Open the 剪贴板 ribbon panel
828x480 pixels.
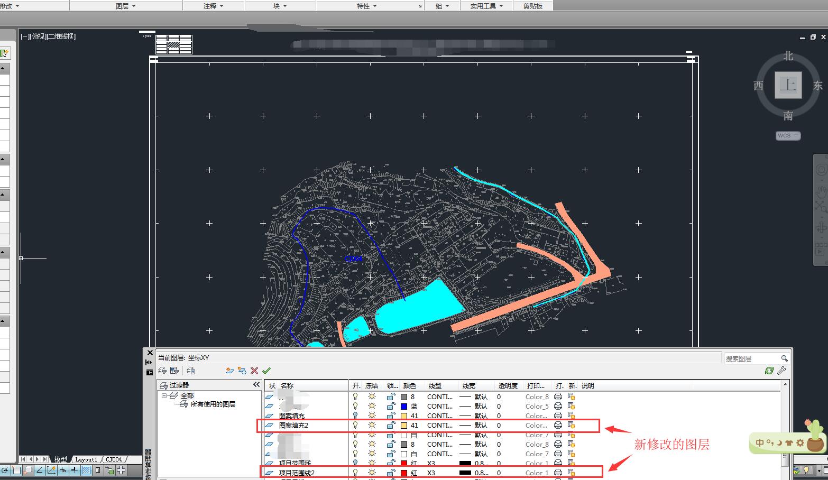(x=533, y=6)
